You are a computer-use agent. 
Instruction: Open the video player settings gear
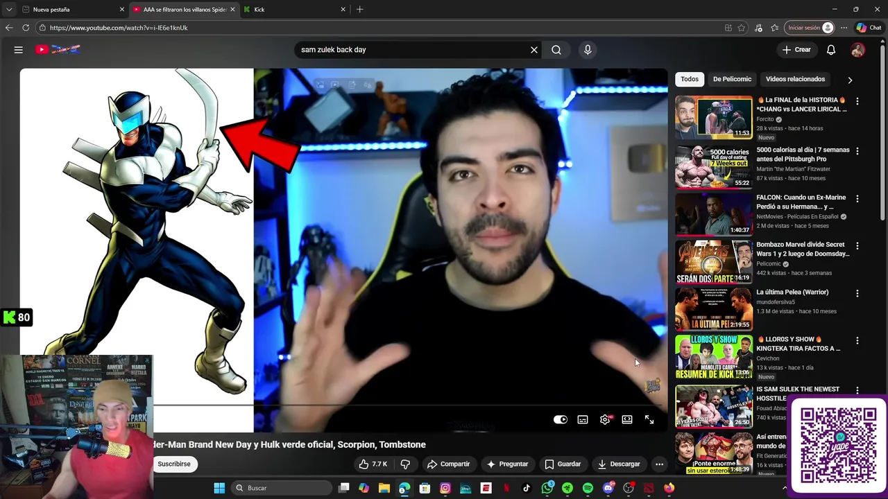pyautogui.click(x=605, y=419)
